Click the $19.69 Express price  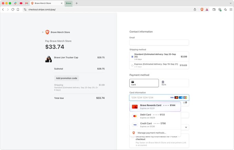[x=183, y=65]
